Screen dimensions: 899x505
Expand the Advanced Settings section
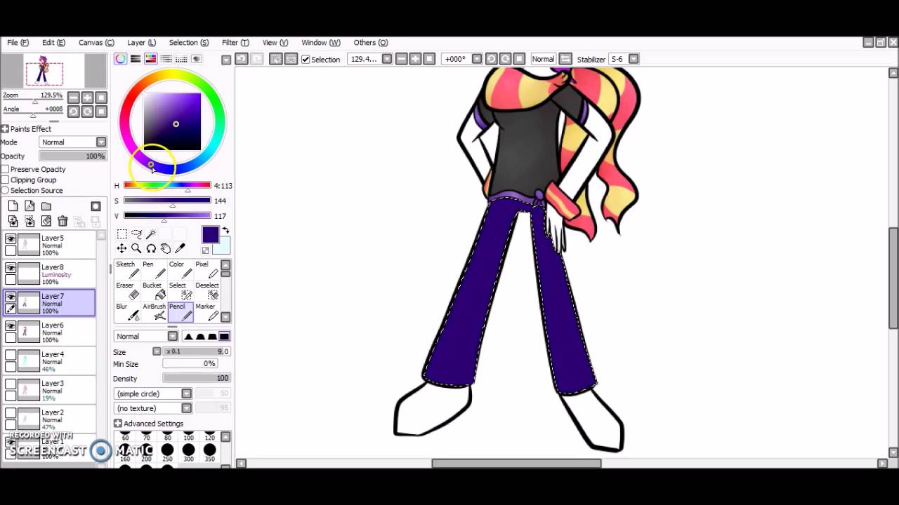pos(149,424)
